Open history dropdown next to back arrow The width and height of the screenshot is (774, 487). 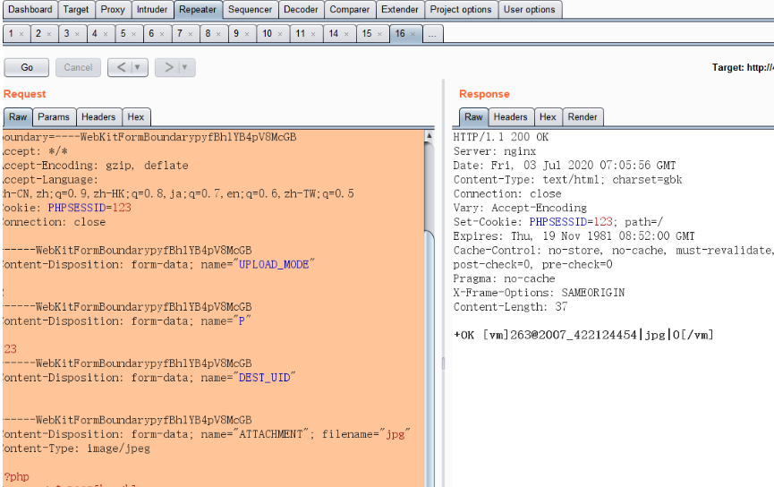coord(138,67)
